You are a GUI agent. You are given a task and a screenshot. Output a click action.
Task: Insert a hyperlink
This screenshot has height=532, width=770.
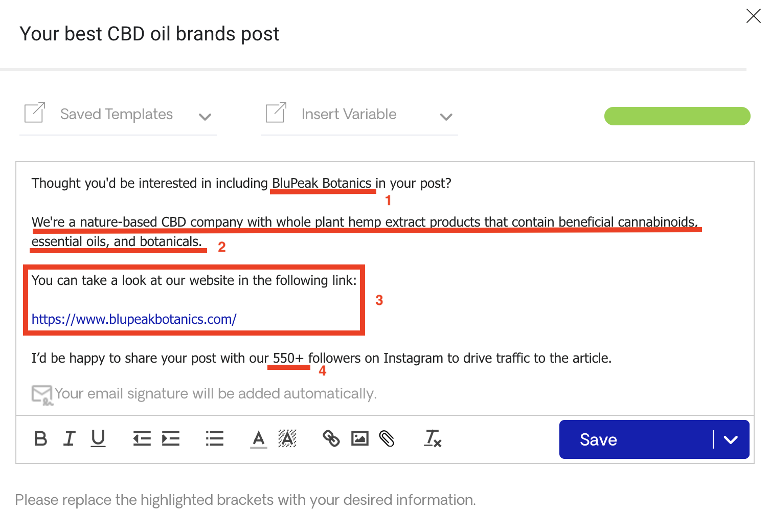tap(331, 438)
